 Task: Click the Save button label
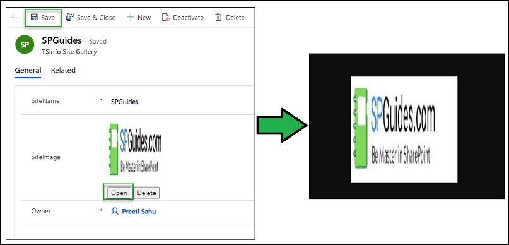pos(48,18)
